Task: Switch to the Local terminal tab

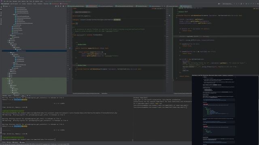Action: tap(9, 95)
